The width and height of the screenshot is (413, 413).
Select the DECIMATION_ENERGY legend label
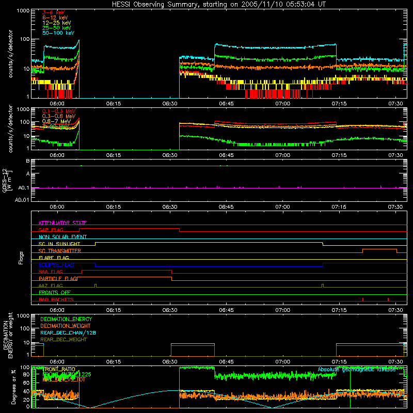66,319
